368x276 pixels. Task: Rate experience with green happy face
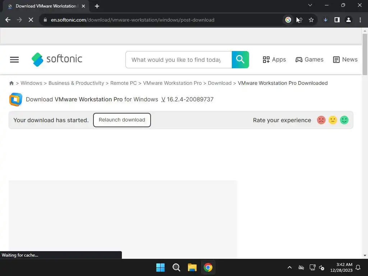pos(344,120)
